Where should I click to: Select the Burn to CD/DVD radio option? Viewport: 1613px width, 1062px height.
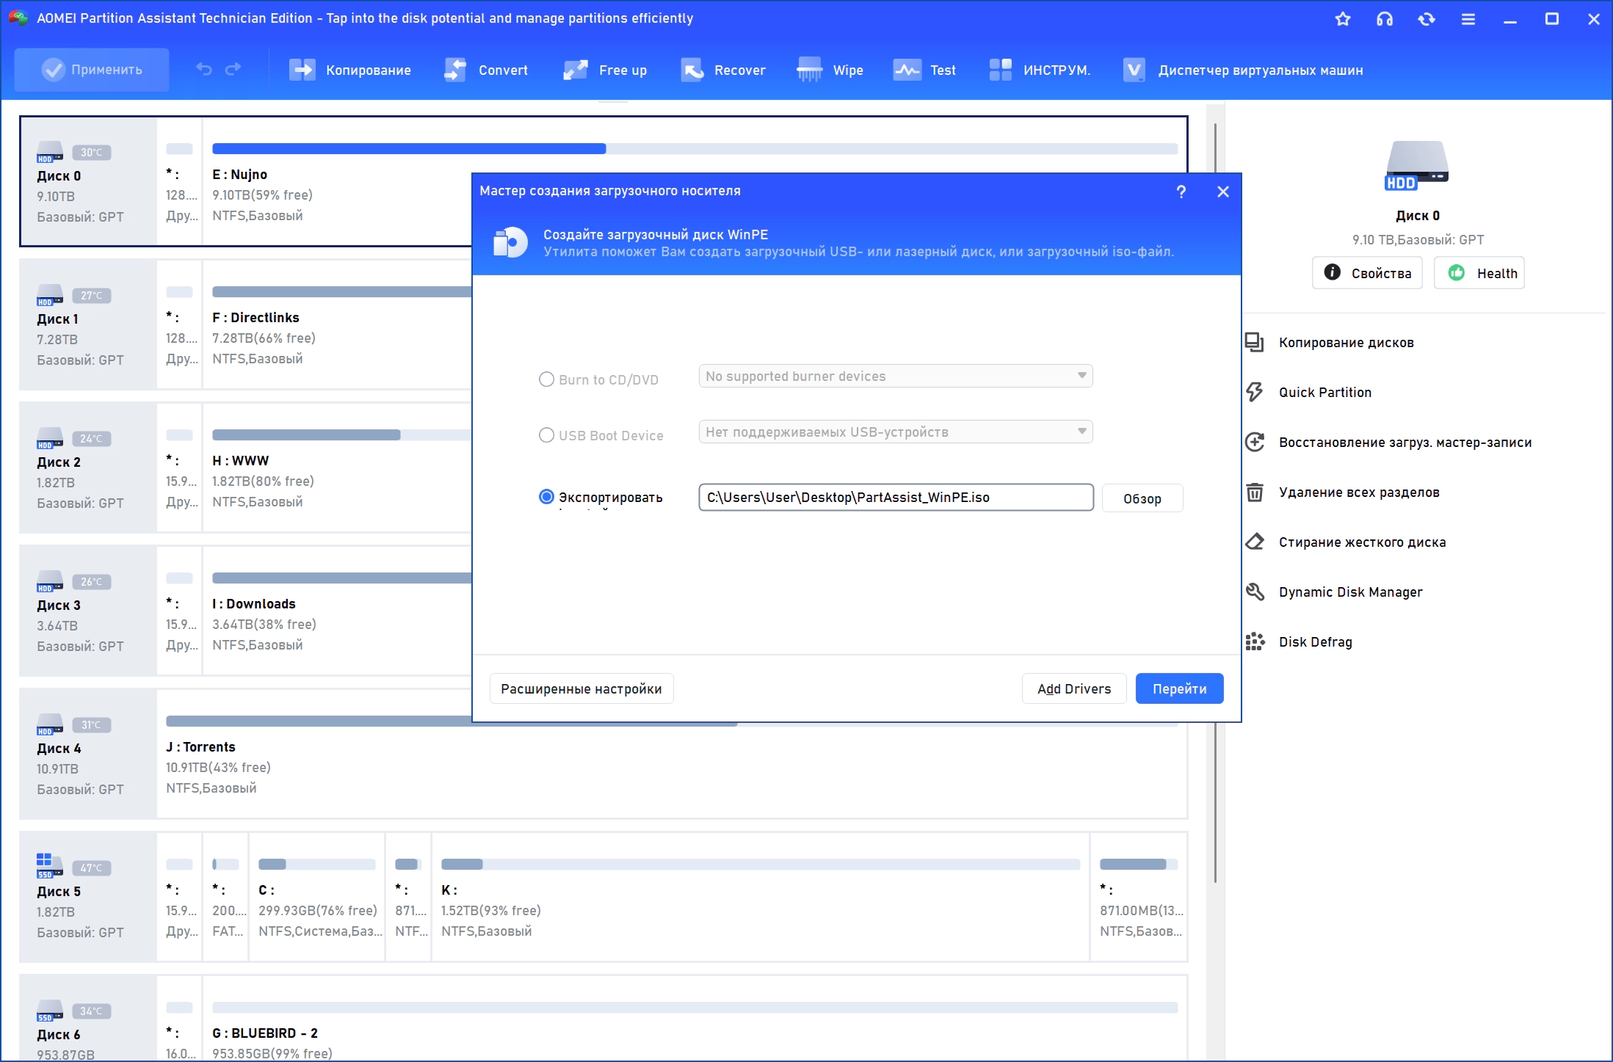click(x=546, y=379)
